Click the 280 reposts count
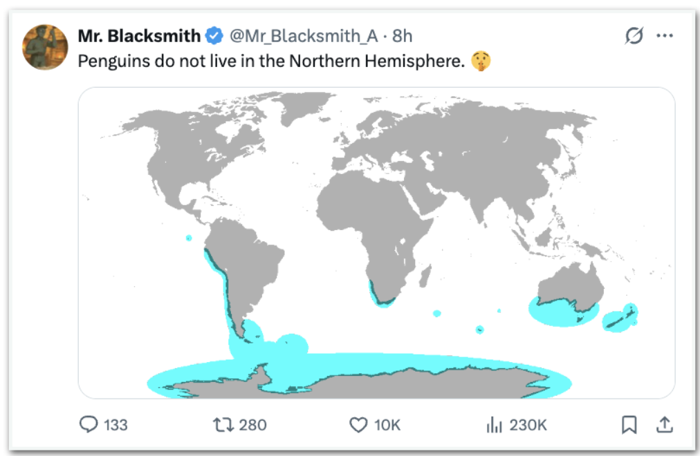 point(252,425)
